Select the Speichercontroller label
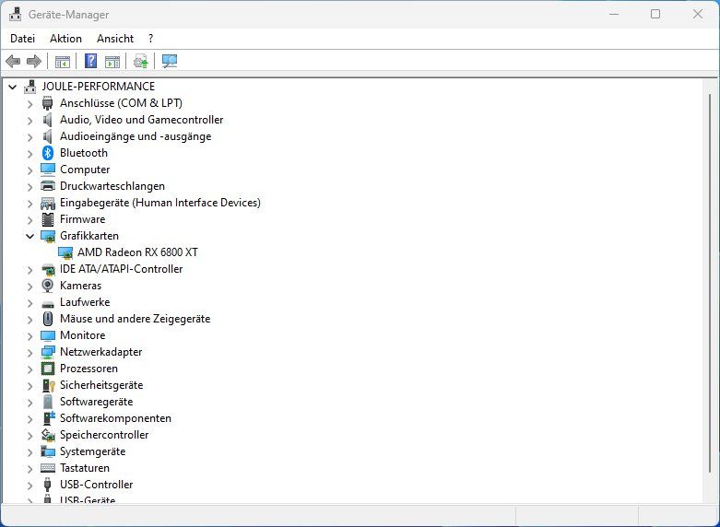Viewport: 720px width, 527px height. [104, 435]
